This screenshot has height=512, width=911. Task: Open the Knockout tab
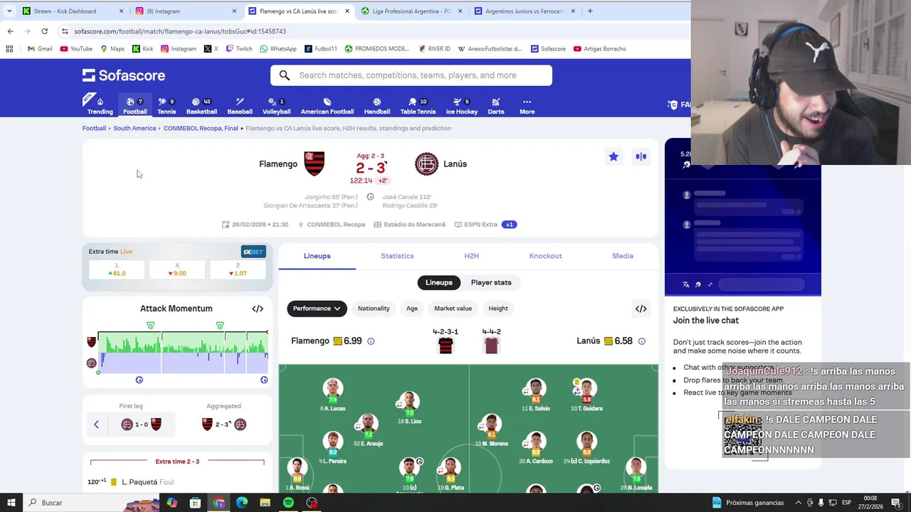545,256
